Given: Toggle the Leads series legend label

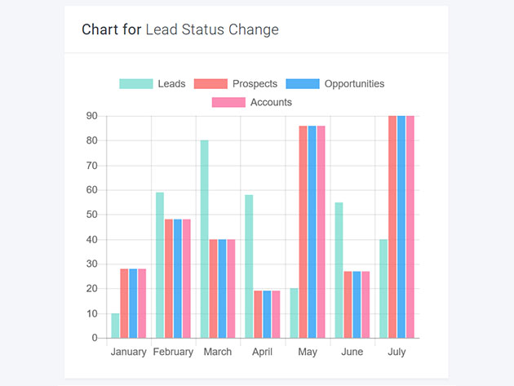Looking at the screenshot, I should [x=171, y=84].
